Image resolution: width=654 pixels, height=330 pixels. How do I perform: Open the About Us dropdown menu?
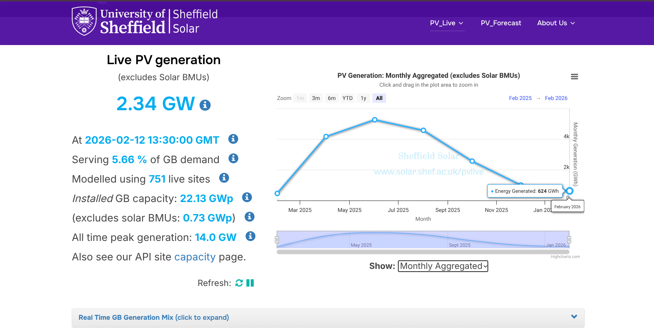tap(556, 23)
